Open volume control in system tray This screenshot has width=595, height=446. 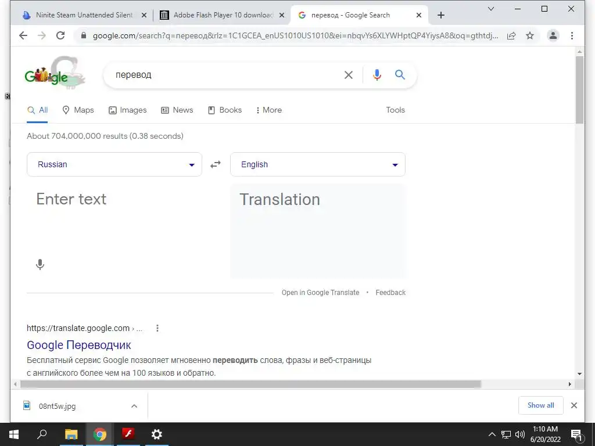[520, 434]
